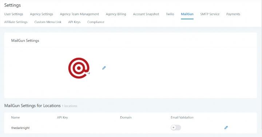
Task: Click the red MailGun logo
Action: point(79,68)
